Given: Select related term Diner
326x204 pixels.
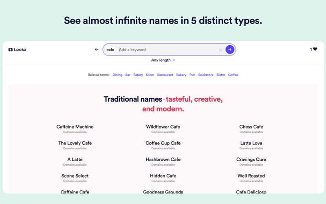Looking at the screenshot, I should pos(150,75).
